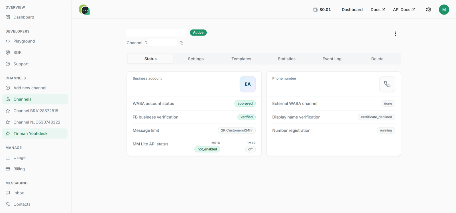456x213 pixels.
Task: Copy the Channel ID with copy icon
Action: [x=181, y=43]
